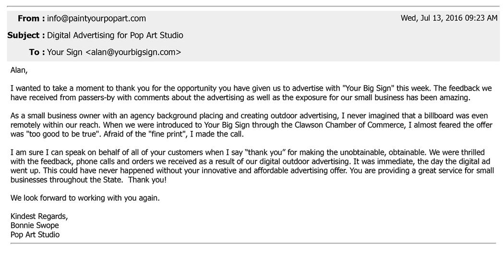Click the sender address info@paintyourpopart.com
The height and width of the screenshot is (254, 504).
96,19
